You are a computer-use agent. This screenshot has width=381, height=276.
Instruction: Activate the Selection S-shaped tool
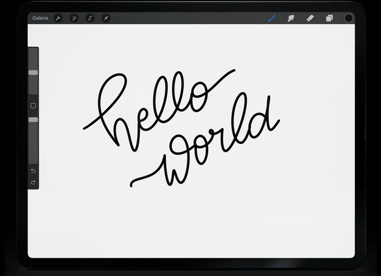[x=90, y=18]
